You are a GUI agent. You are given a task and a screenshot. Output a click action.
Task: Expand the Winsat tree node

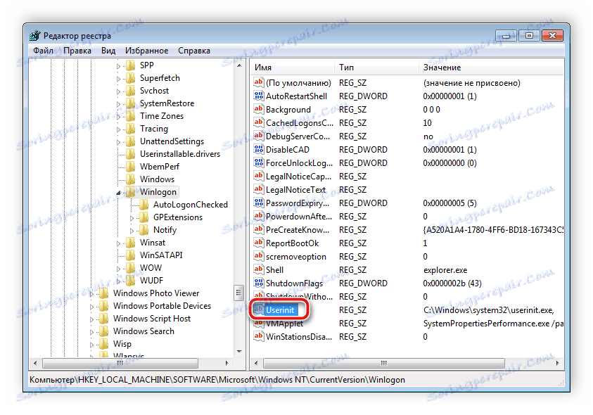(118, 243)
